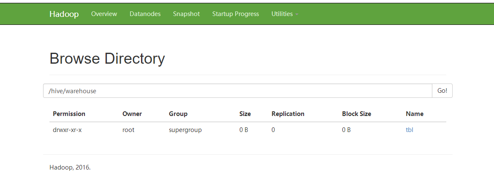Go to the Datanodes page

(145, 14)
